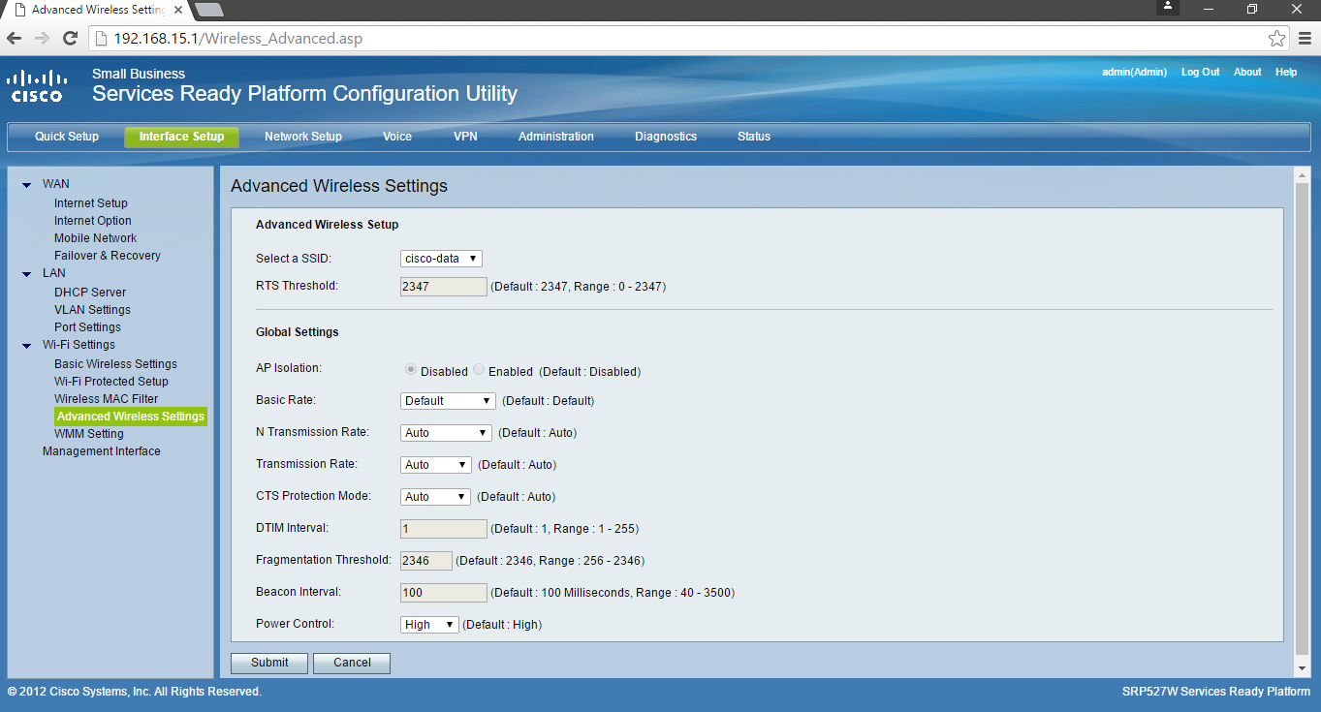The width and height of the screenshot is (1321, 712).
Task: Open DHCP Server in the sidebar
Action: point(90,293)
